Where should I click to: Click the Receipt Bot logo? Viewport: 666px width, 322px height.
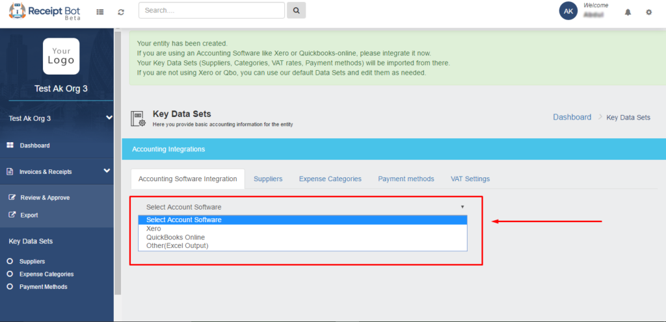click(x=45, y=12)
